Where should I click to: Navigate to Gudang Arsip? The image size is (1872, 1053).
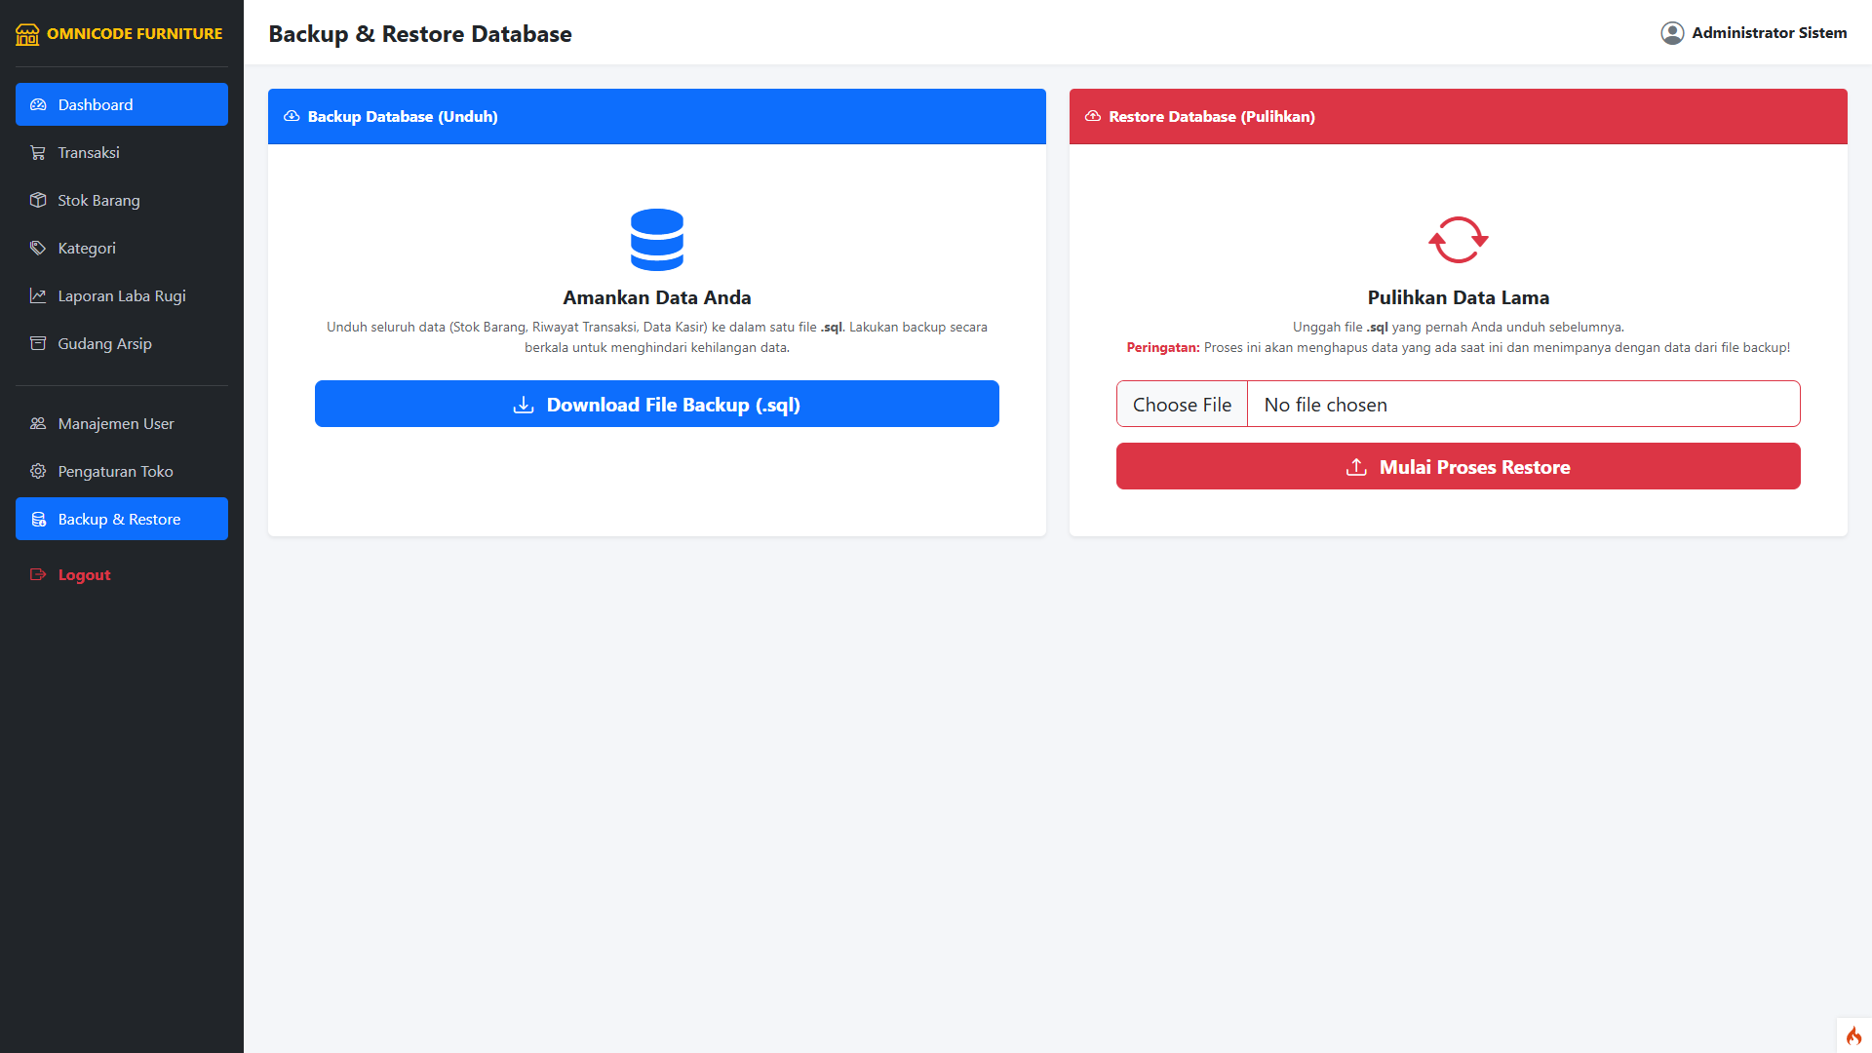point(104,344)
